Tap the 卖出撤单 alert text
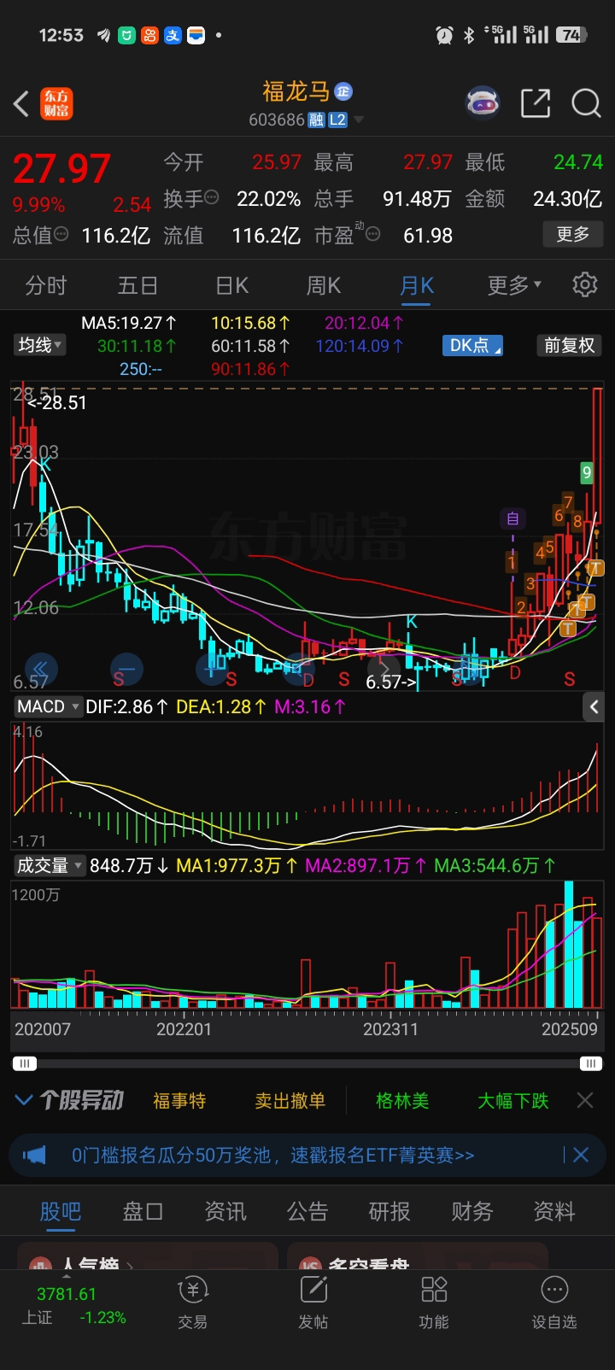Screen dimensions: 615x1370 [x=290, y=1100]
